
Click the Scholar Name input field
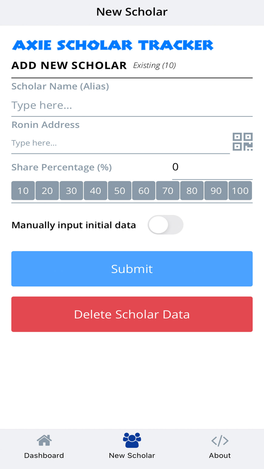(x=132, y=105)
